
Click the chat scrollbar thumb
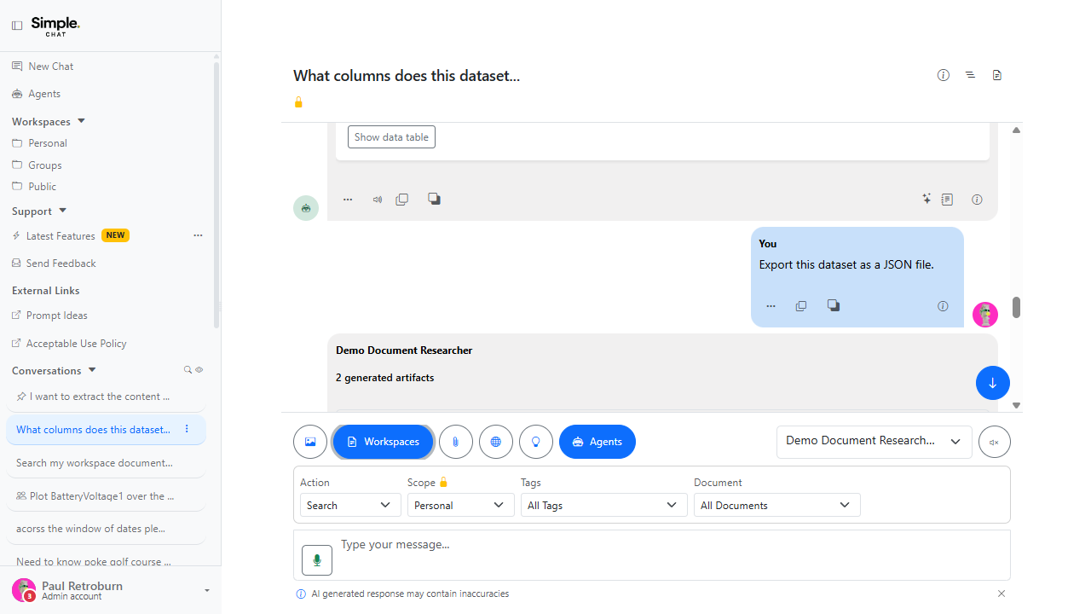point(1016,307)
